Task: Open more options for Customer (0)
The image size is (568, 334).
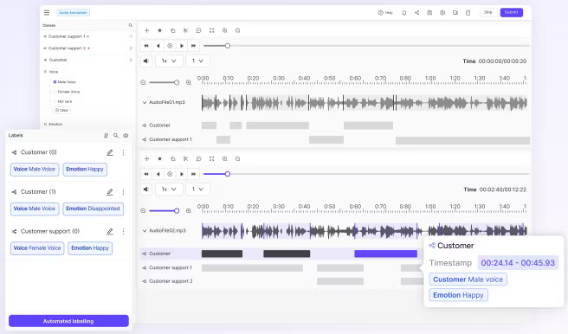Action: pyautogui.click(x=123, y=152)
